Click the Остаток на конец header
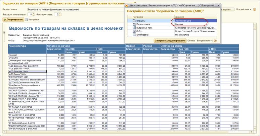Image resolution: width=260 pixels, height=136 pixels. pos(200,46)
